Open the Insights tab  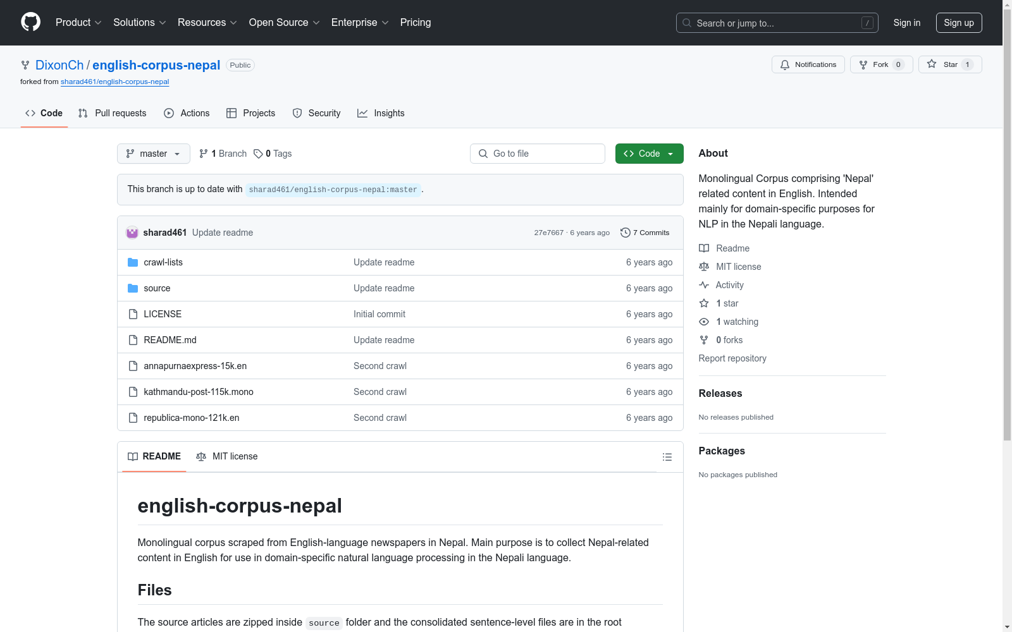pos(381,113)
